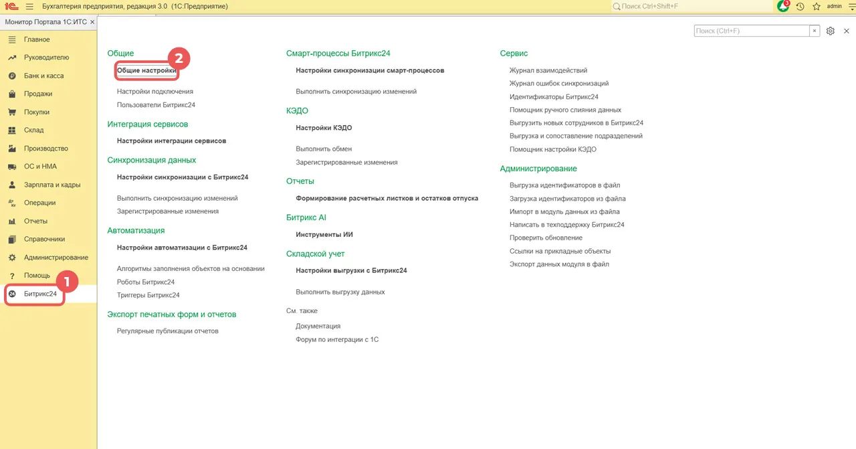Open the Зарплата и кадры person icon
This screenshot has height=449, width=856.
12,185
